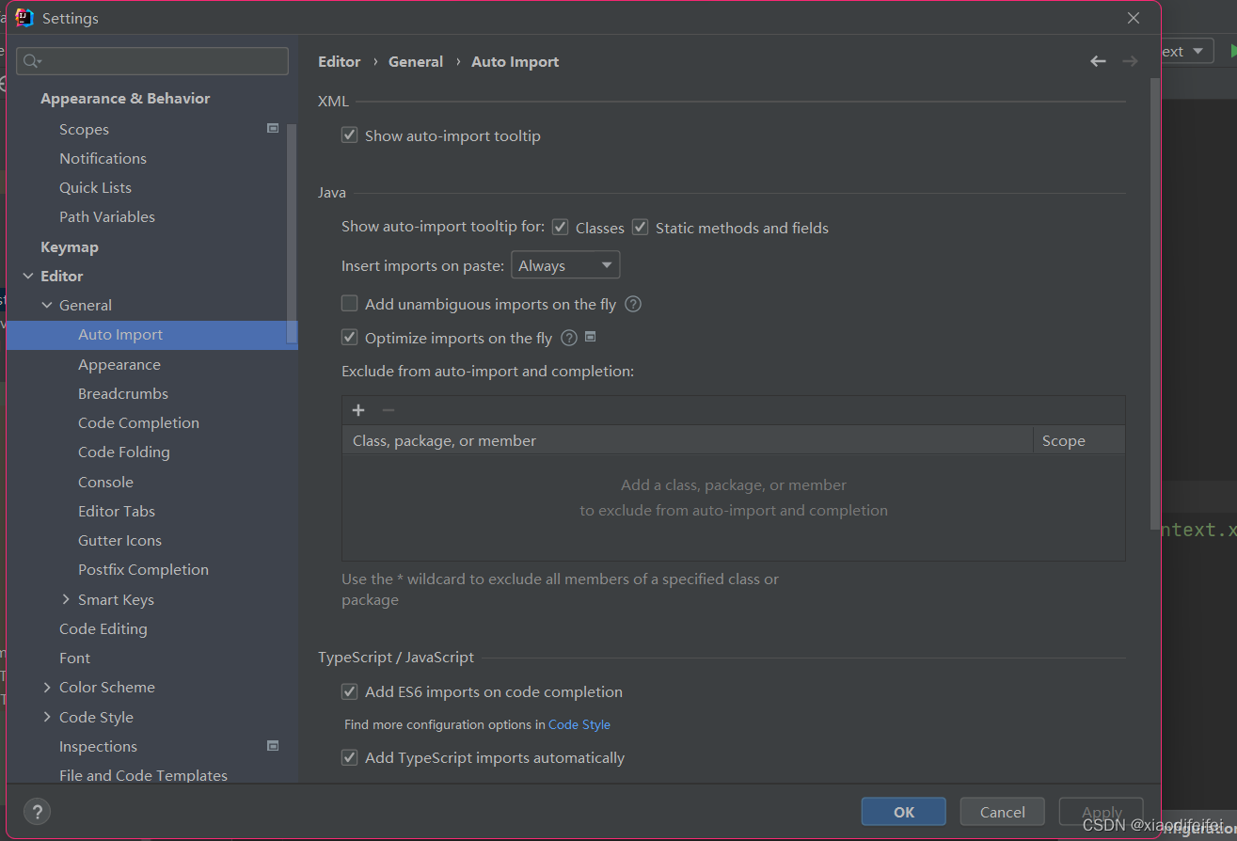Open Postfix Completion settings page

(x=143, y=569)
